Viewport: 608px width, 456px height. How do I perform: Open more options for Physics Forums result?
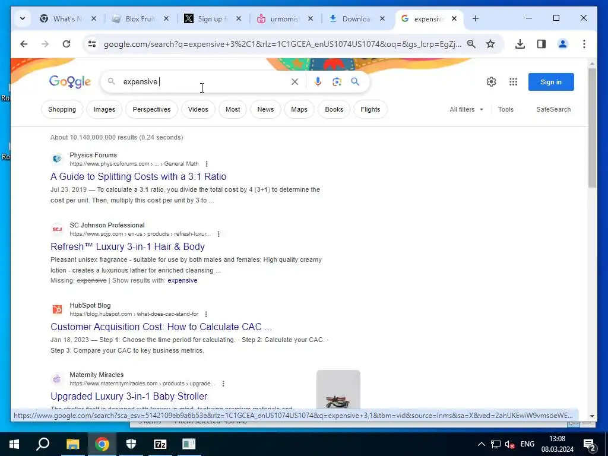click(206, 164)
